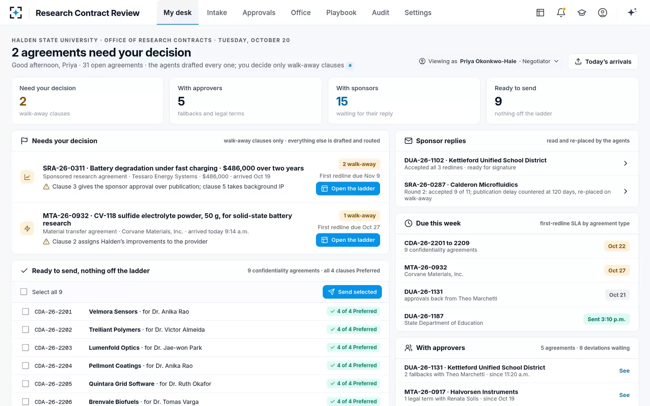Click the envelope icon beside Sponsor replies
650x406 pixels.
pos(409,141)
